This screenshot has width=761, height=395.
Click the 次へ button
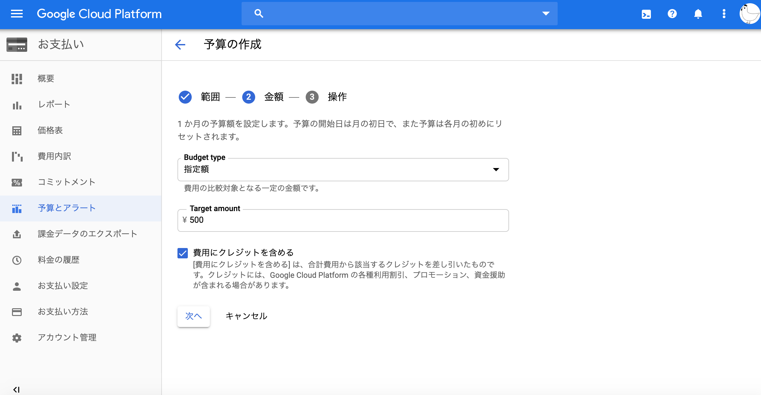click(194, 316)
